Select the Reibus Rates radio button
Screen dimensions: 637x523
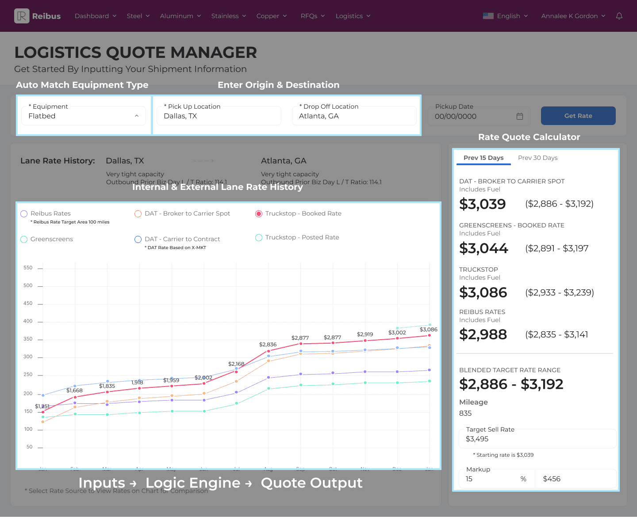point(24,214)
